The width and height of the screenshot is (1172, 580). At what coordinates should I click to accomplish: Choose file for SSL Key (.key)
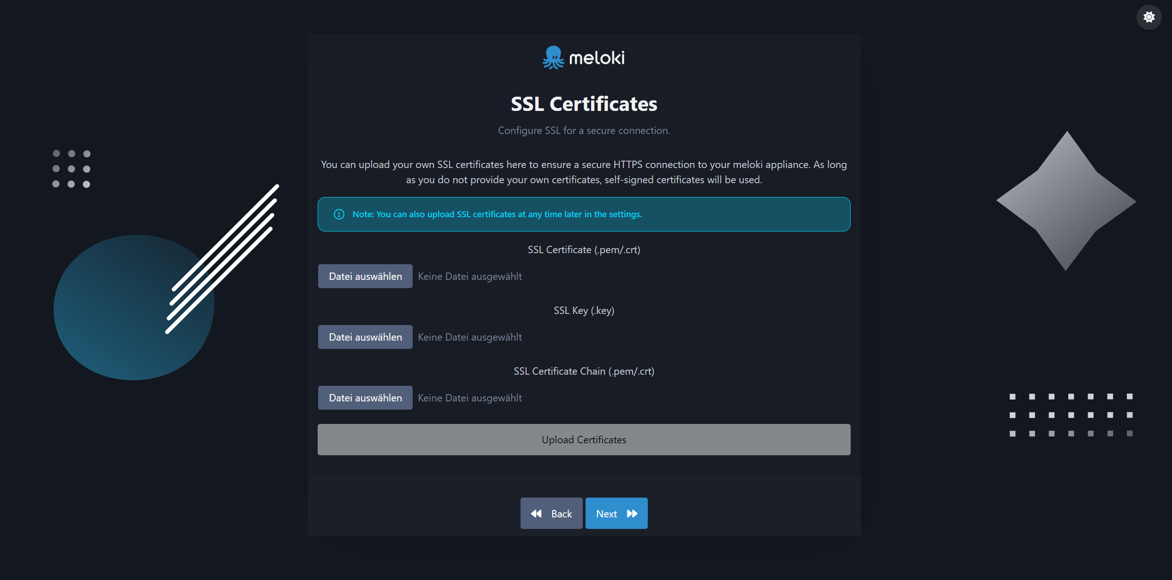pos(365,337)
